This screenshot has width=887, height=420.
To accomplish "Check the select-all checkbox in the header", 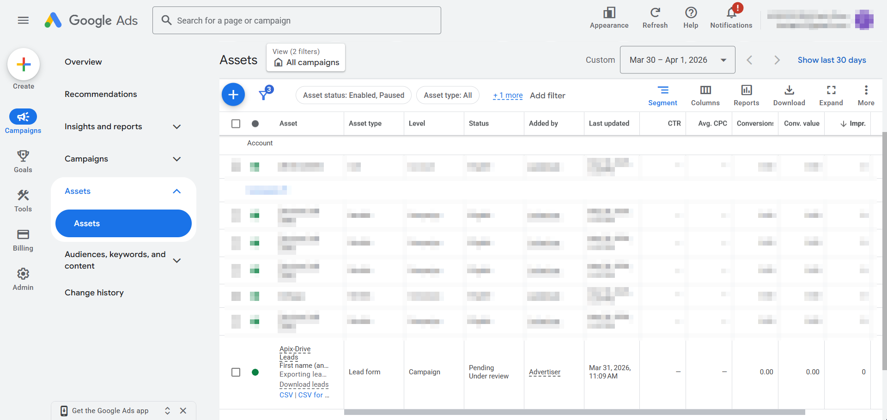I will pos(236,123).
